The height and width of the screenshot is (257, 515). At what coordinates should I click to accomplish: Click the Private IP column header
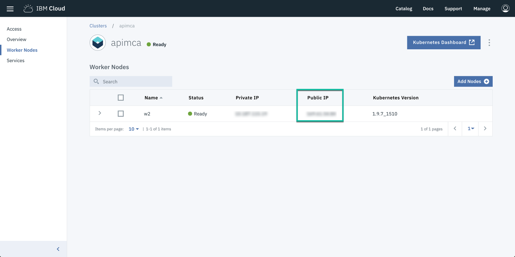(247, 98)
